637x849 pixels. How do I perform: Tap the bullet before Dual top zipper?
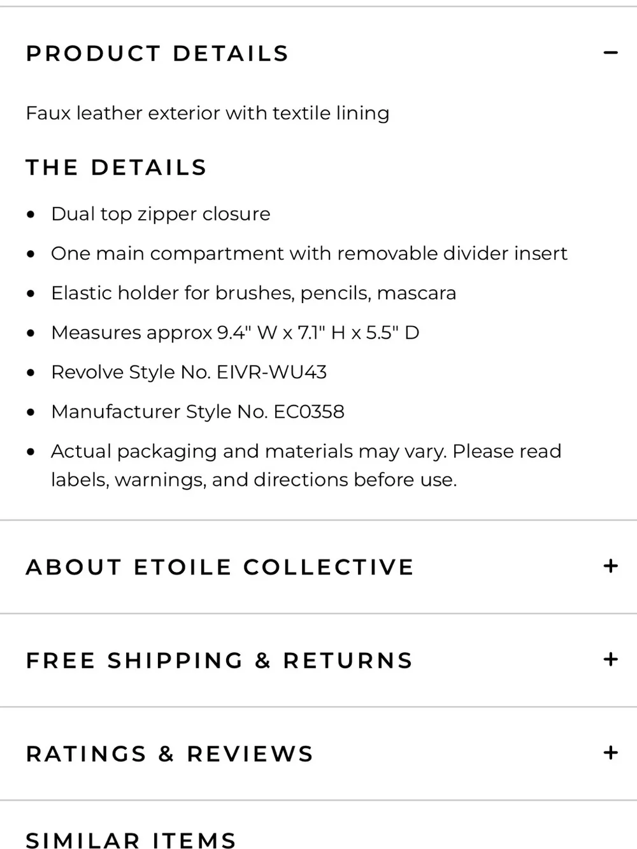31,215
